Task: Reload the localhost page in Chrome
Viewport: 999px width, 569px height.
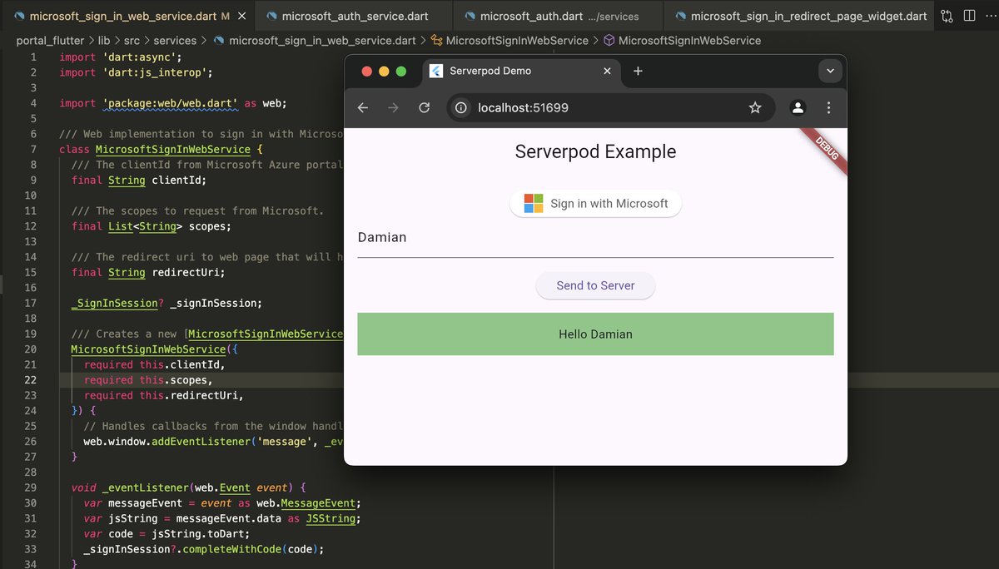Action: 424,107
